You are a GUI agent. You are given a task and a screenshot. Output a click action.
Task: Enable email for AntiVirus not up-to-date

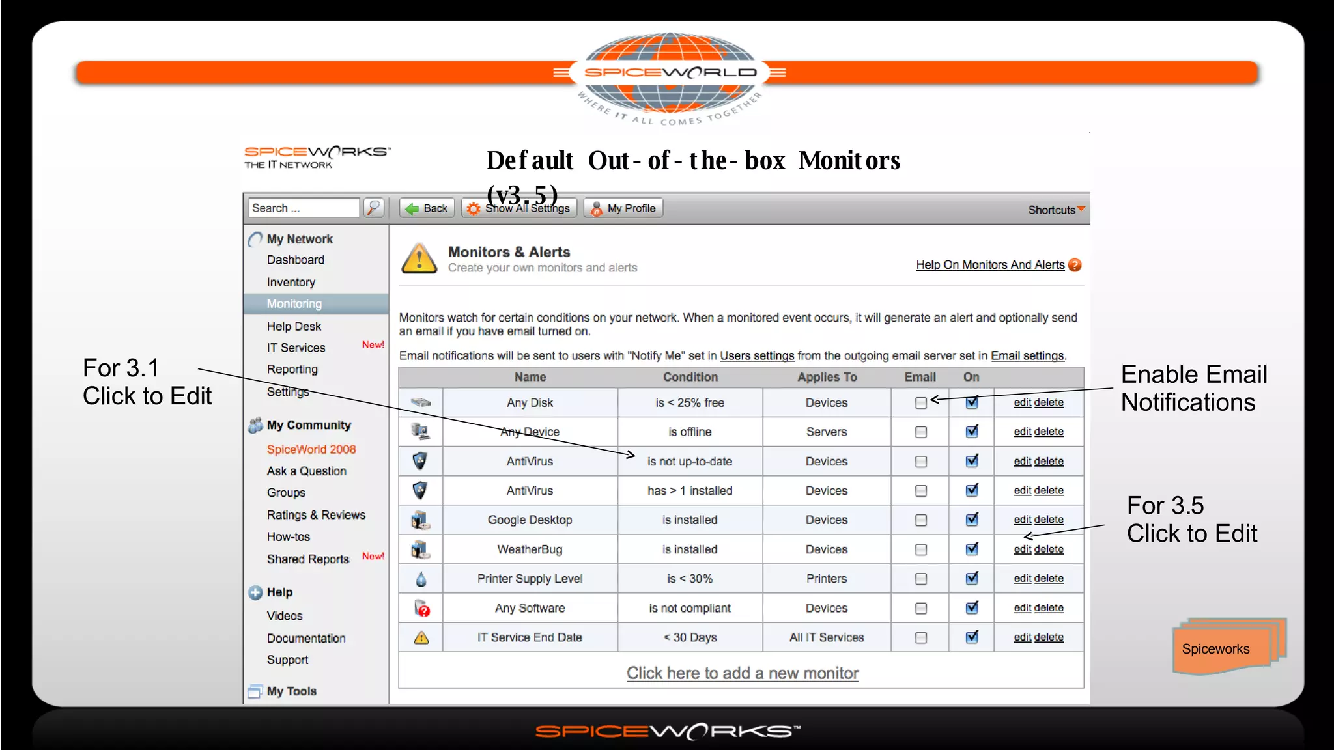point(920,462)
